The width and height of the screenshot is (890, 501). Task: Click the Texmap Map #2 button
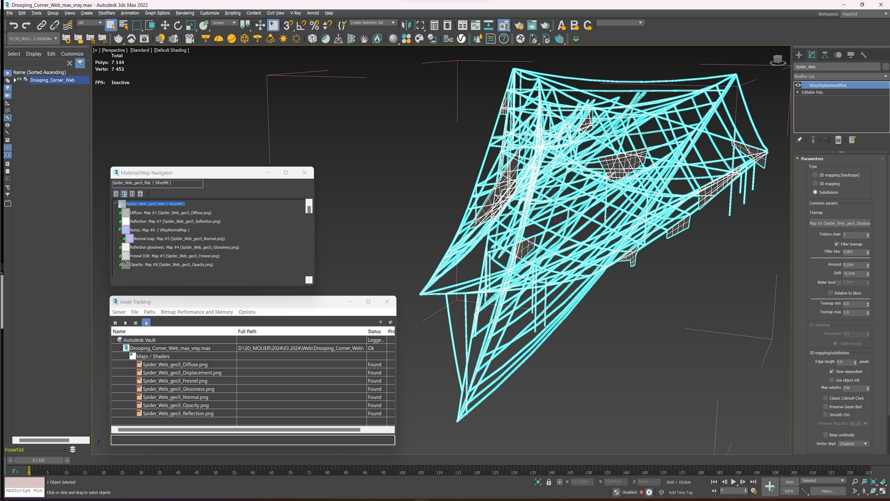click(839, 223)
